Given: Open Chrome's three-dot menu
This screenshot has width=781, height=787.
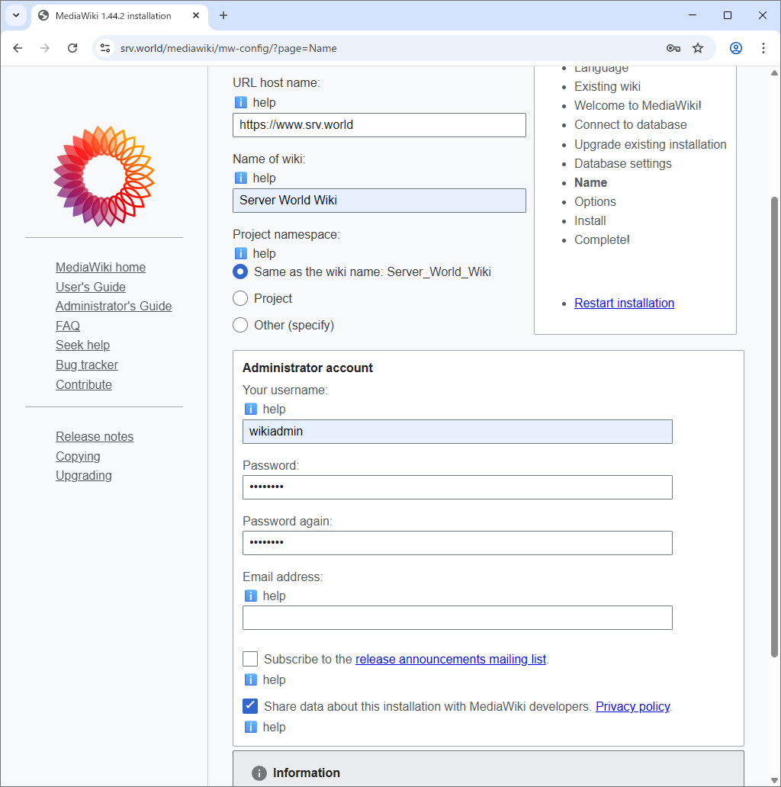Looking at the screenshot, I should (763, 48).
